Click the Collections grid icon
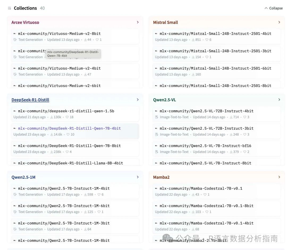Screen dimensions: 287x250 click(x=10, y=8)
